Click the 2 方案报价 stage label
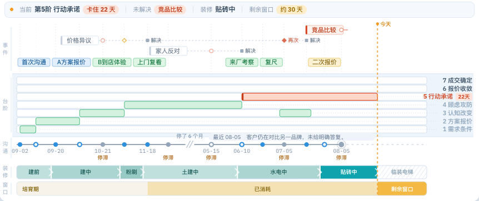 click(x=457, y=121)
